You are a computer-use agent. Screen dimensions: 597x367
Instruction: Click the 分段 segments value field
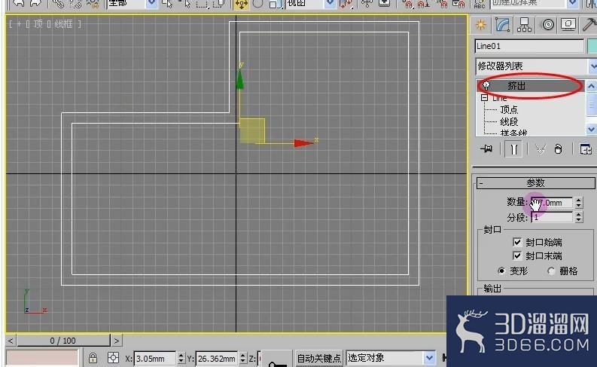(x=552, y=217)
